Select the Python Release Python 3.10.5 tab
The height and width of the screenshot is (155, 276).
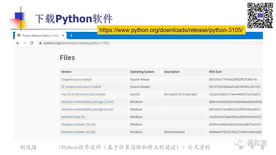click(x=40, y=35)
